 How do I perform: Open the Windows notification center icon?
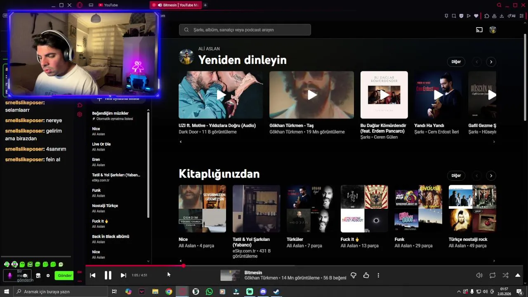520,292
